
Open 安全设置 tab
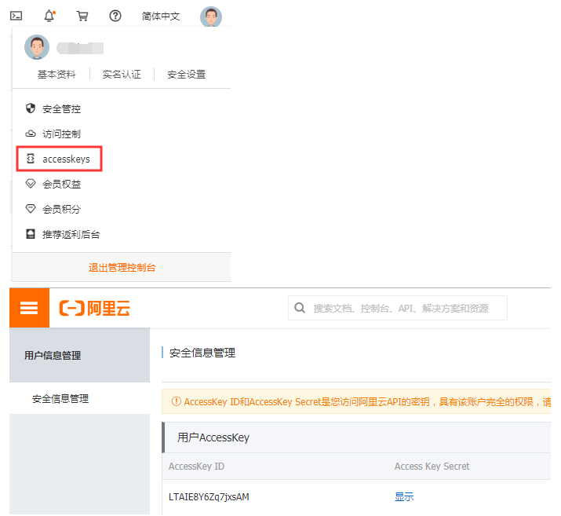(187, 75)
